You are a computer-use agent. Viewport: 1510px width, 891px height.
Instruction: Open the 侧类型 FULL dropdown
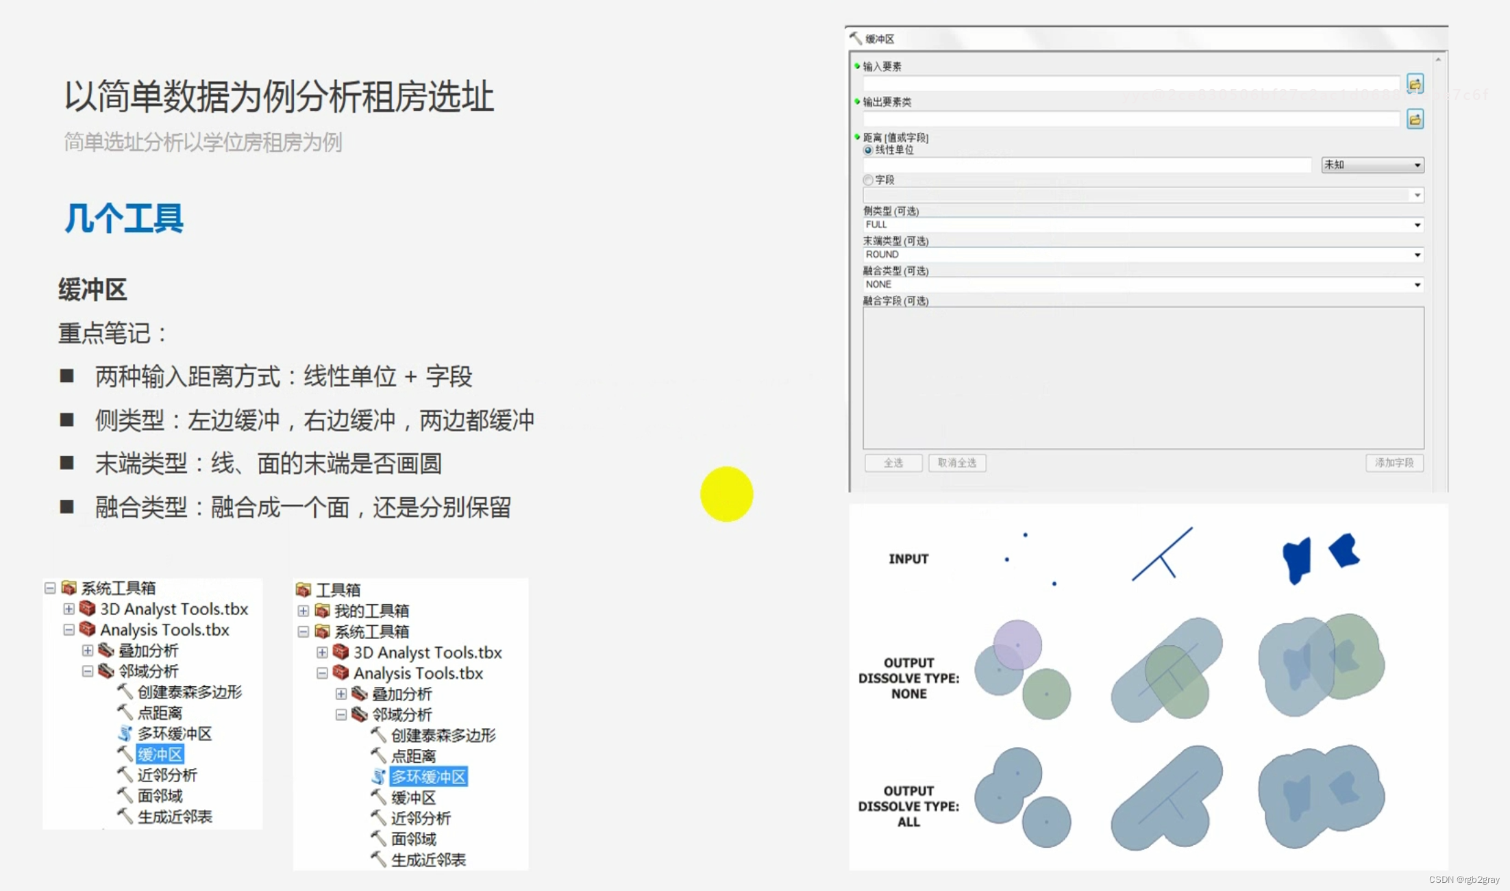click(x=1417, y=225)
